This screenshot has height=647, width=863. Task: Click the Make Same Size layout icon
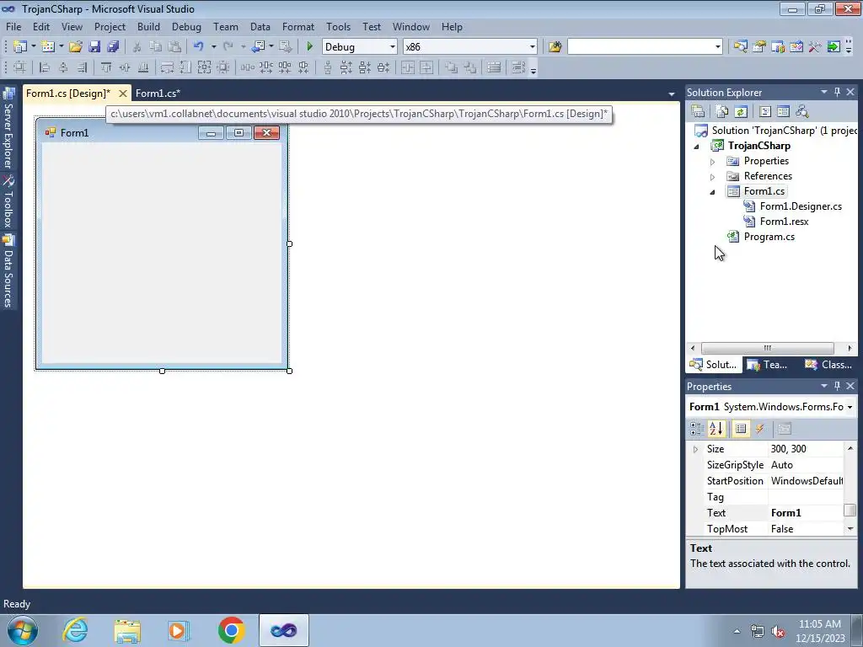(204, 67)
